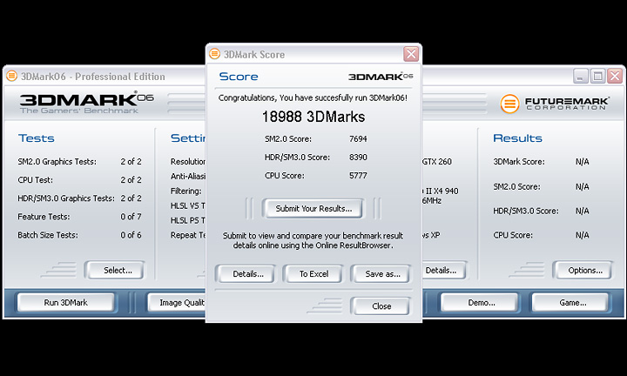Export results with the To Excel button
627x376 pixels.
point(313,273)
